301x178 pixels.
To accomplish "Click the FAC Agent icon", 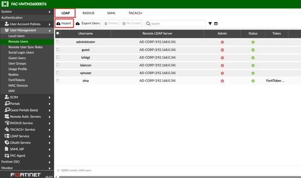I will (7, 156).
